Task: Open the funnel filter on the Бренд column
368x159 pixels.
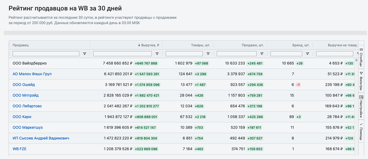Action: pos(308,54)
